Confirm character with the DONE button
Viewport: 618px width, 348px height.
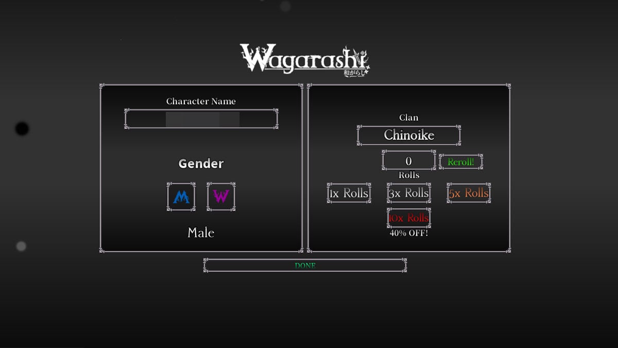305,266
